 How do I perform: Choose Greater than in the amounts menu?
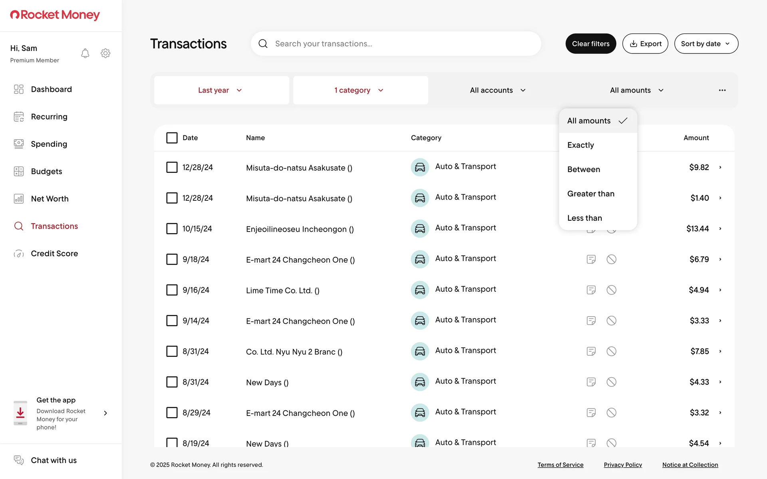point(590,194)
